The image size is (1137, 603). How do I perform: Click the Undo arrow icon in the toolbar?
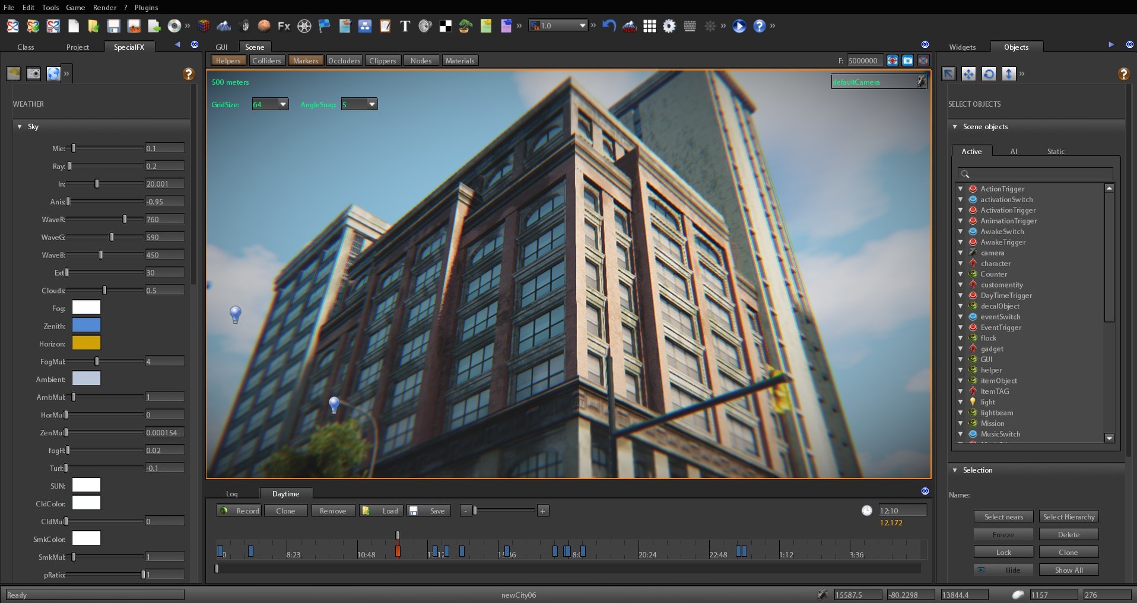(609, 26)
